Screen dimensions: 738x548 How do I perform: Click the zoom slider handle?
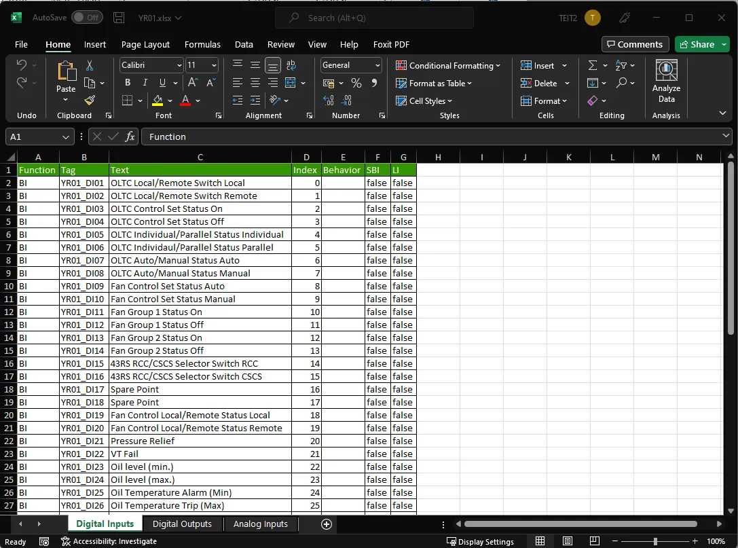(x=654, y=541)
